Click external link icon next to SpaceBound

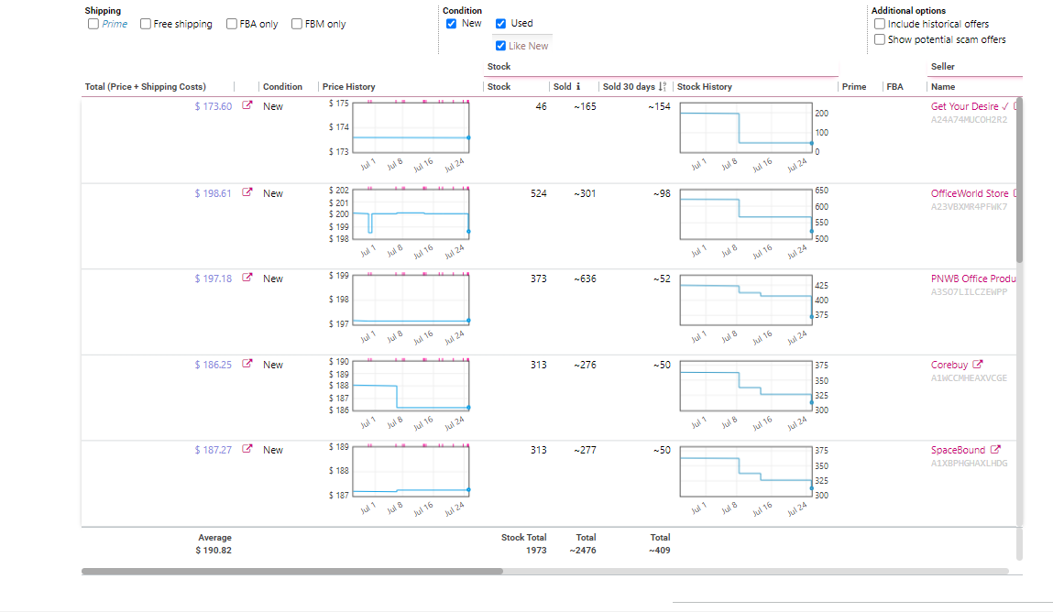(995, 449)
